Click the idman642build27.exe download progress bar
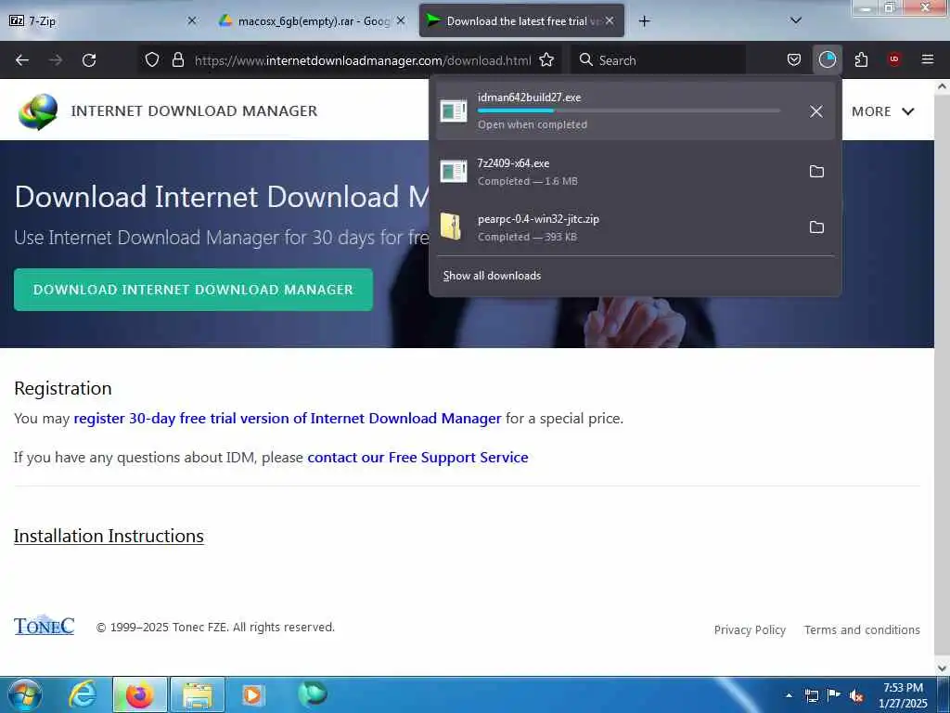This screenshot has height=713, width=950. pos(628,111)
